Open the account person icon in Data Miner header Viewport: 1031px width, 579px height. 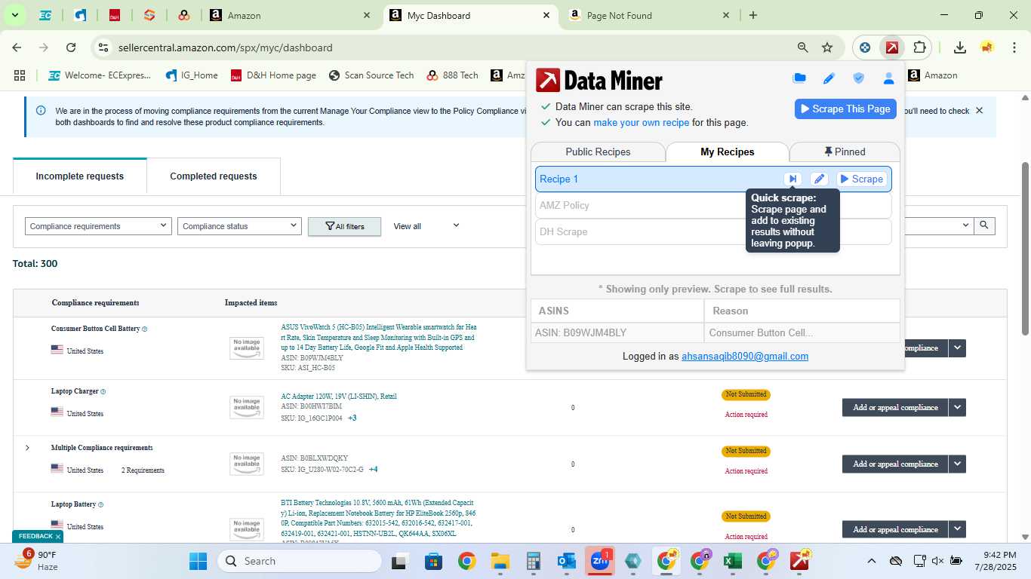click(888, 78)
